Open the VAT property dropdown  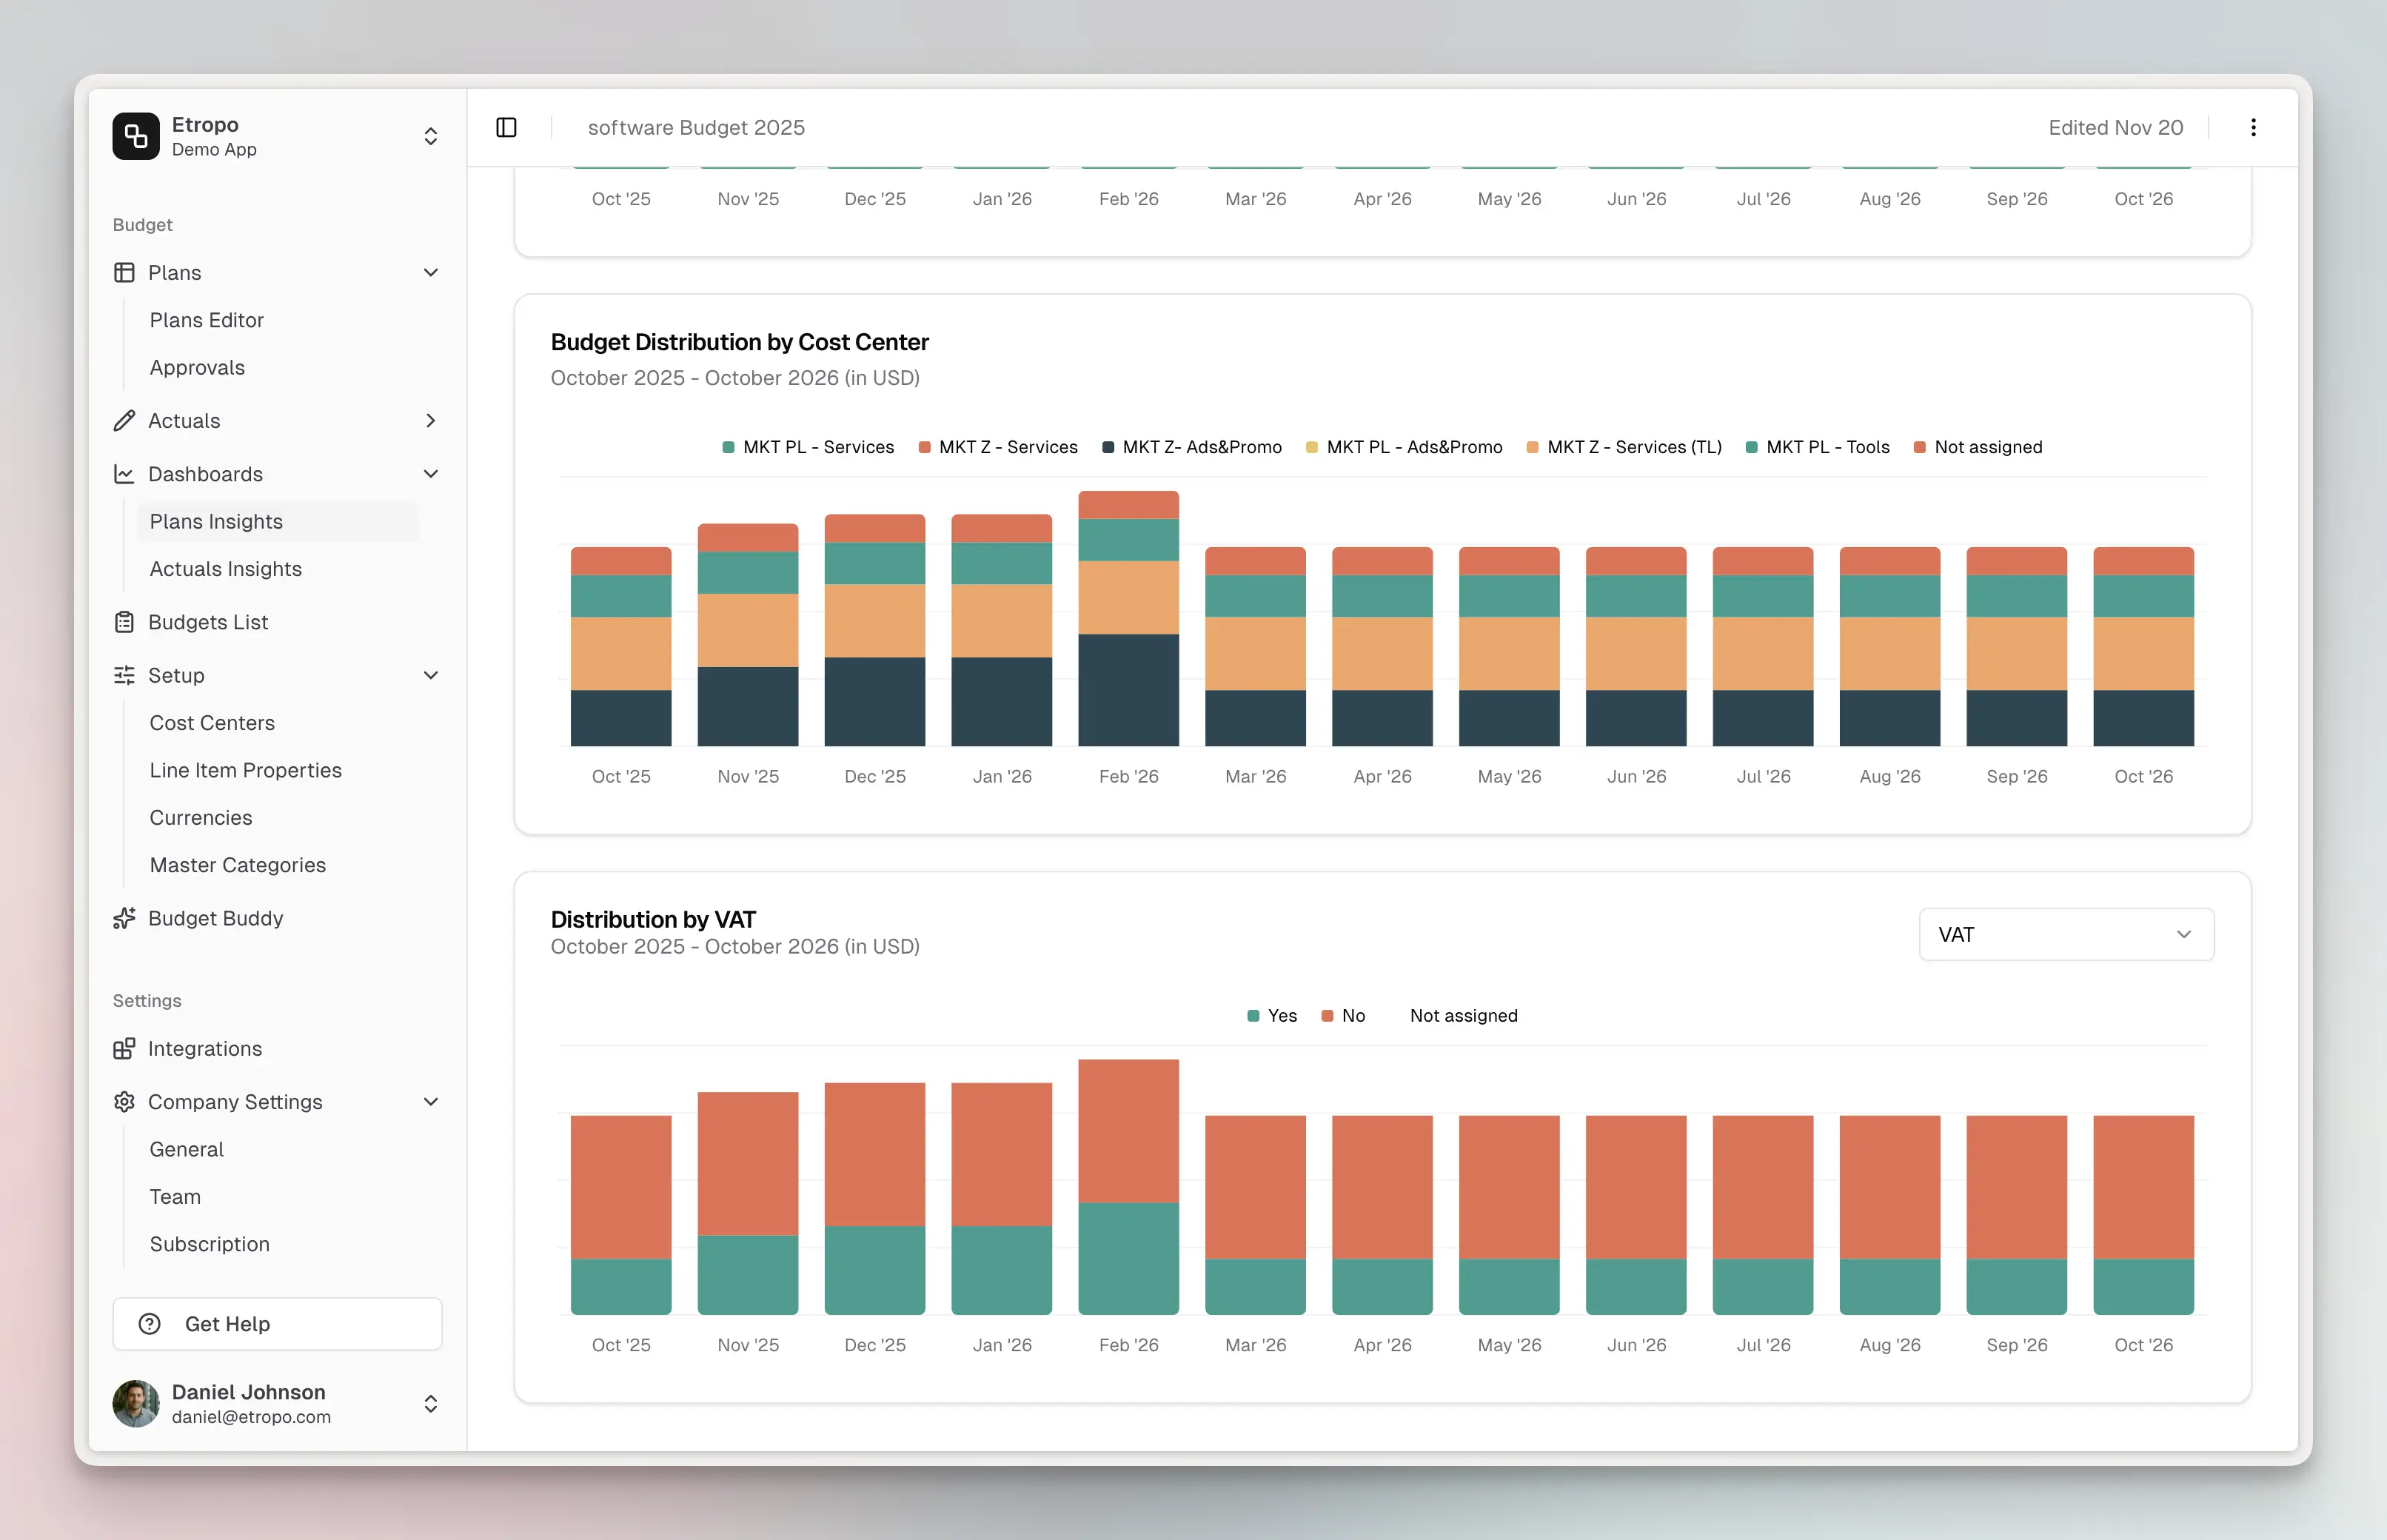point(2065,934)
